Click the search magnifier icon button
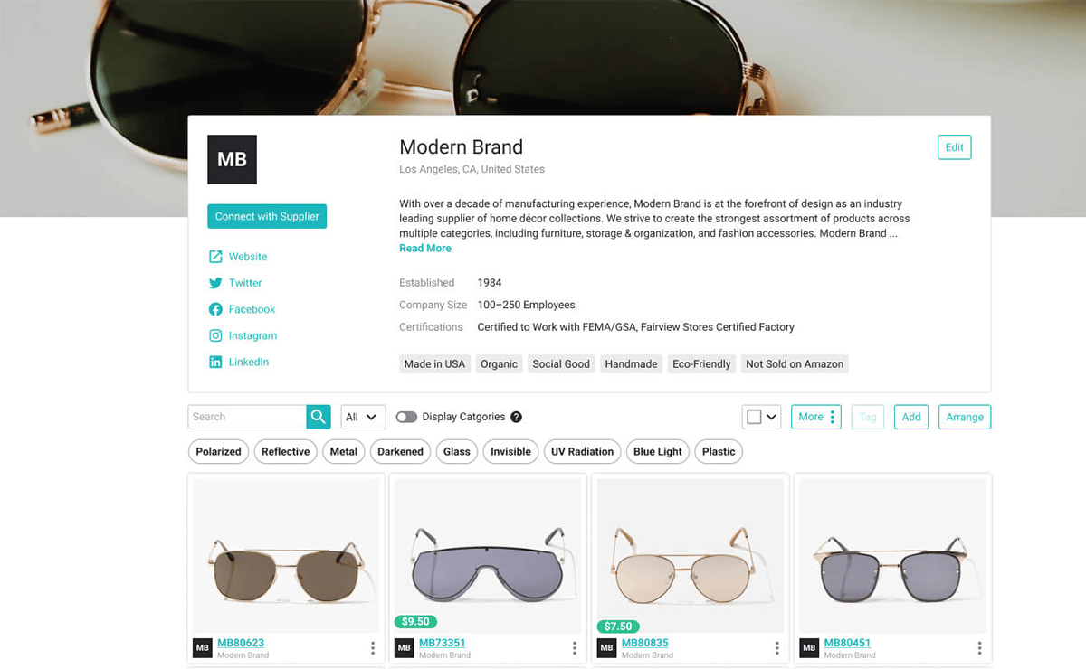This screenshot has height=669, width=1086. (319, 417)
